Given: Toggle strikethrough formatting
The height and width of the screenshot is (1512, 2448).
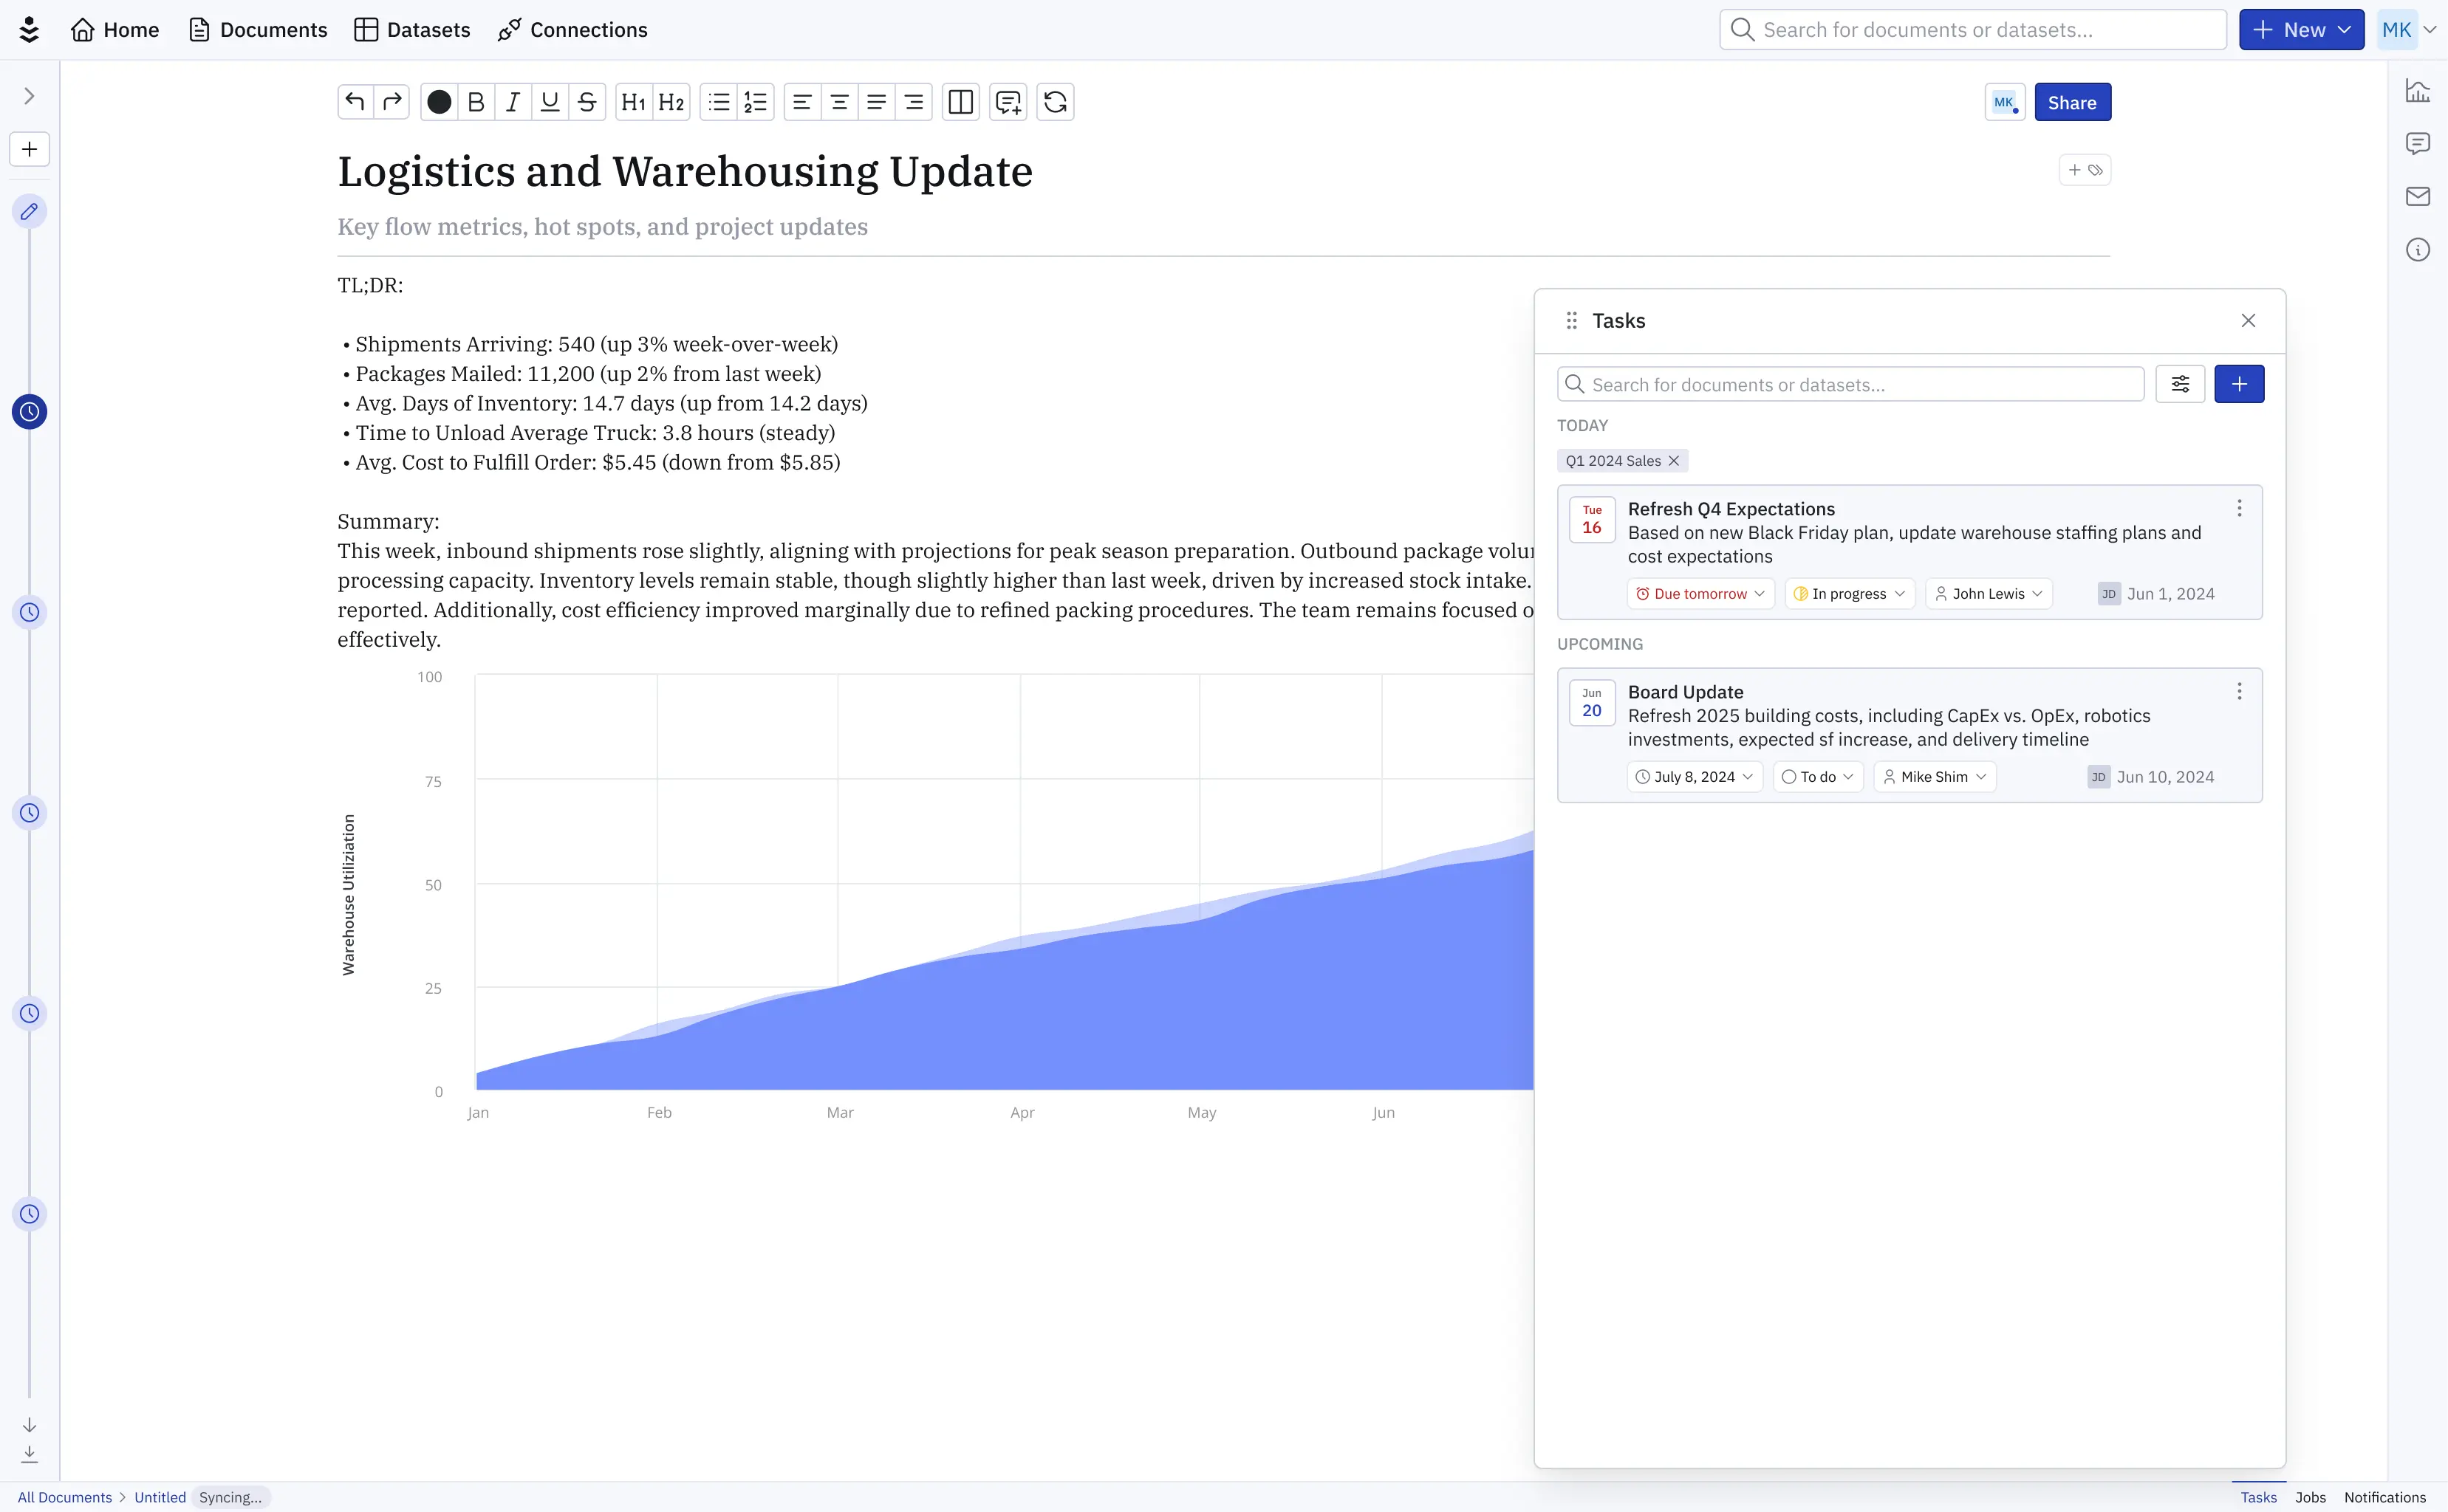Looking at the screenshot, I should pyautogui.click(x=587, y=101).
